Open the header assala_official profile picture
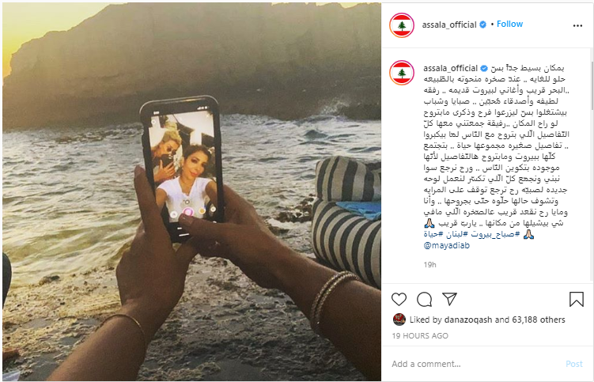The width and height of the screenshot is (594, 382). point(402,25)
